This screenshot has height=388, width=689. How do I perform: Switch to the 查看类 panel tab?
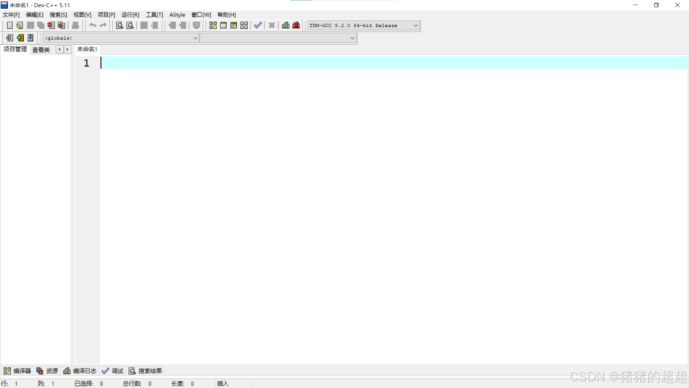coord(41,50)
